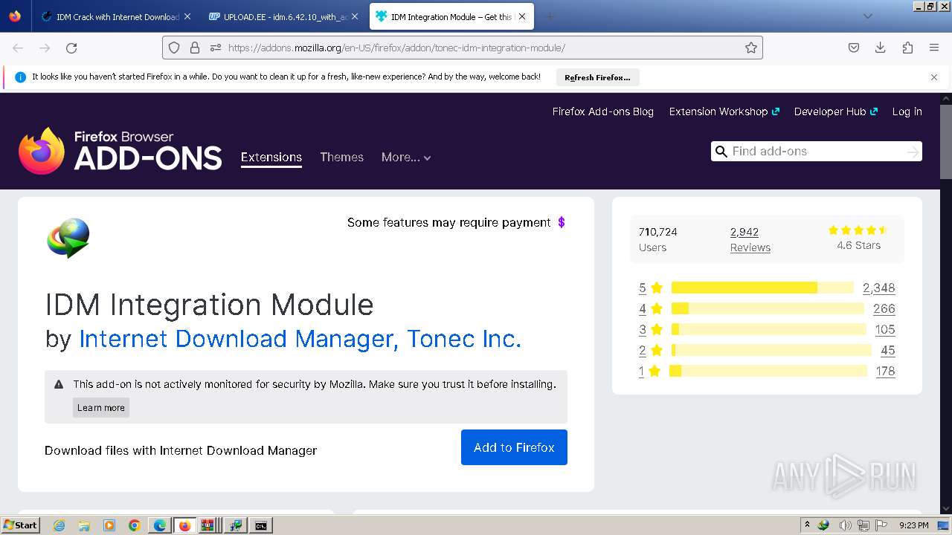The height and width of the screenshot is (535, 952).
Task: Open the Themes navigation item
Action: click(x=342, y=158)
